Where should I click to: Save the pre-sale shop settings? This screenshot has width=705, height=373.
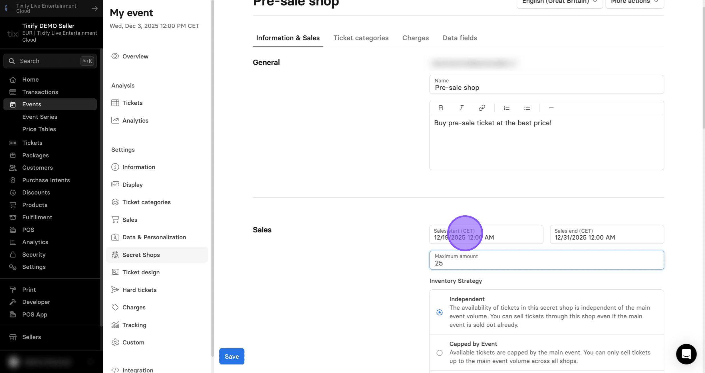pos(231,356)
